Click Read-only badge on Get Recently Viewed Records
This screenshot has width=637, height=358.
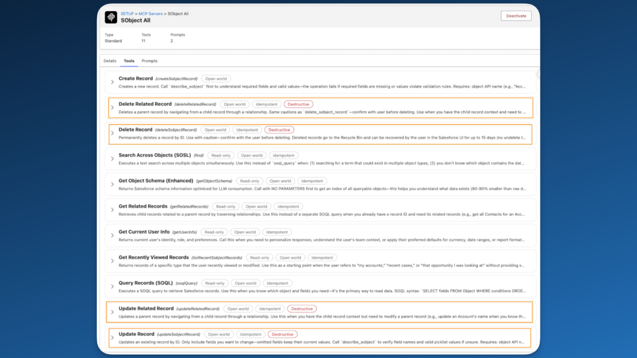pyautogui.click(x=259, y=258)
